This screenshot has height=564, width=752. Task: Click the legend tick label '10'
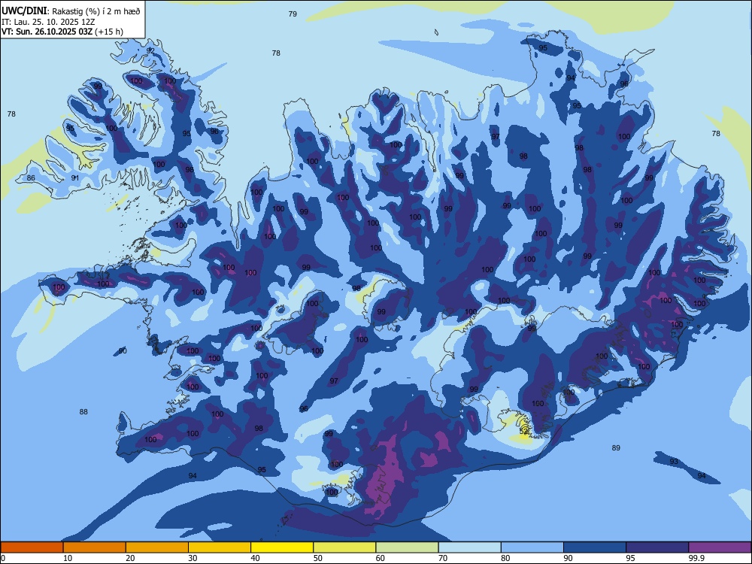coord(68,558)
